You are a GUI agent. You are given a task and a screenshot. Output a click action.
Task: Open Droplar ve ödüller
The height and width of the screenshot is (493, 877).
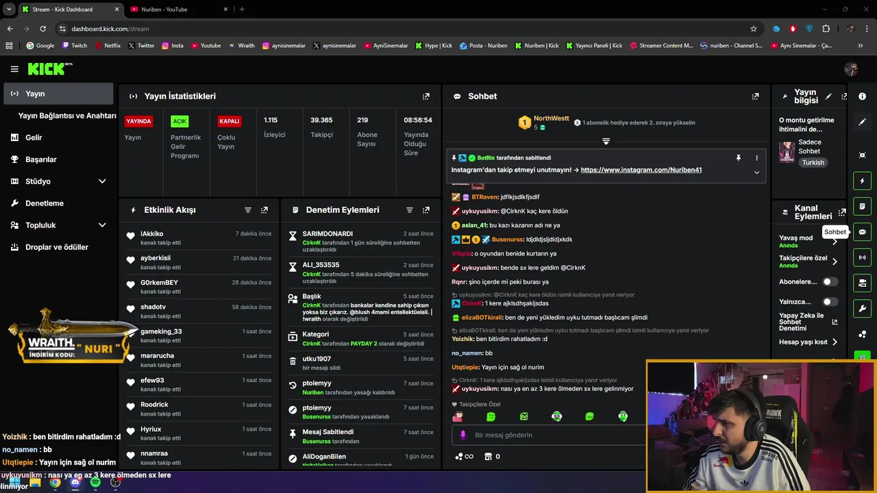pos(58,247)
